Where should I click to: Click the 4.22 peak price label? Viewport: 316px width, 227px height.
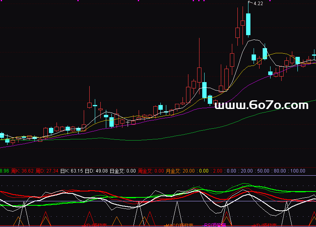[x=258, y=4]
